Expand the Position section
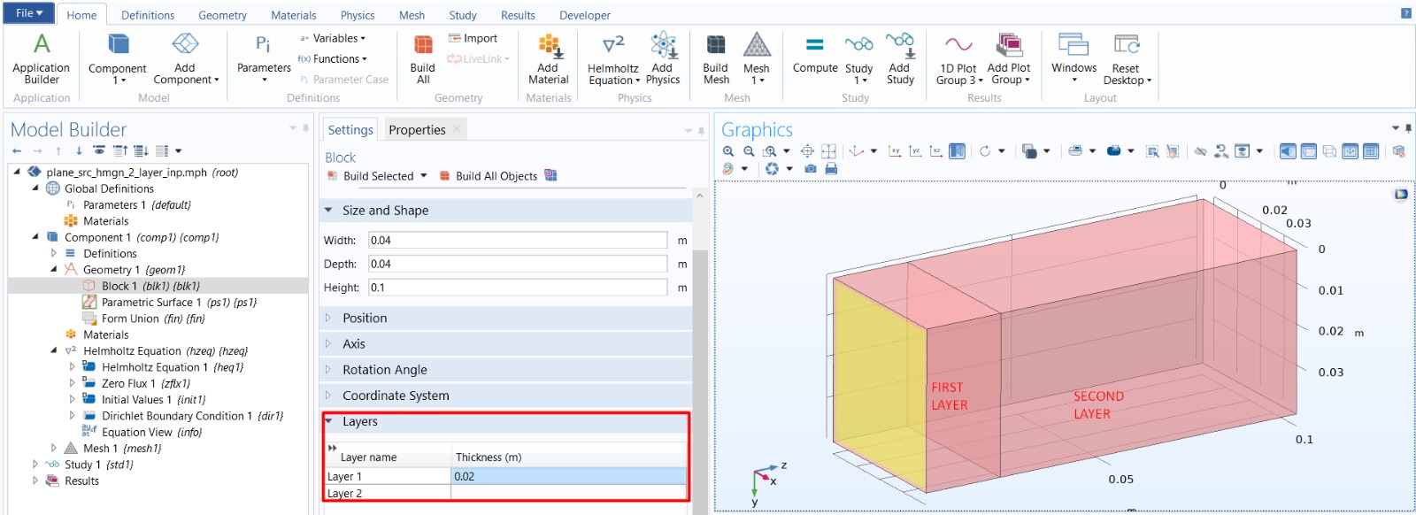Screen dimensions: 1416x515 [365, 318]
